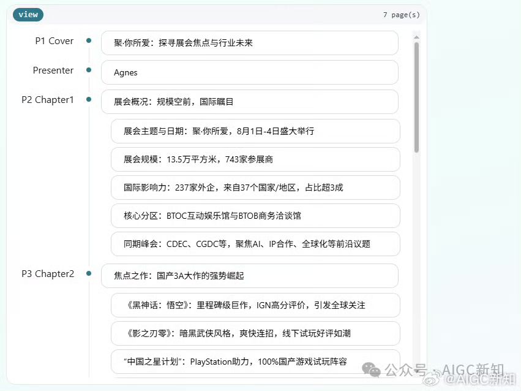
Task: Edit the cover title '聚·你所爱：探寻展会焦点与行业未来'
Action: point(250,43)
